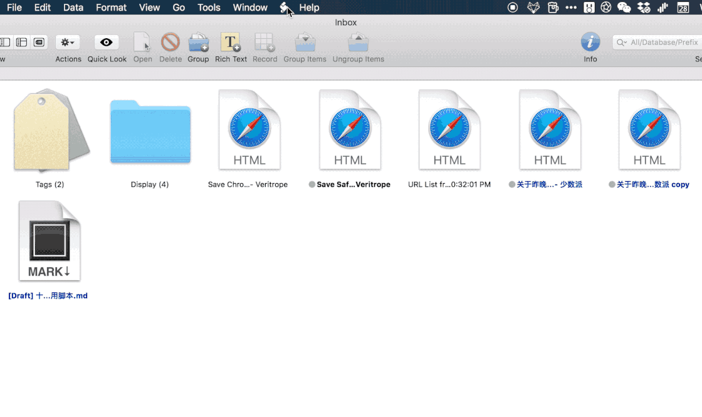The width and height of the screenshot is (702, 417).
Task: Click the Record toolbar icon
Action: pyautogui.click(x=264, y=42)
